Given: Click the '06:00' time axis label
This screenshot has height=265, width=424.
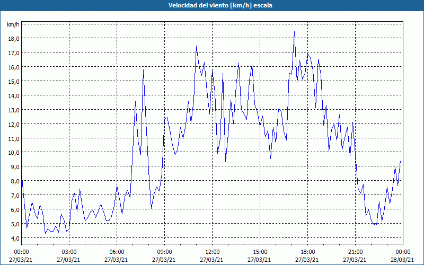Looking at the screenshot, I should [x=117, y=252].
